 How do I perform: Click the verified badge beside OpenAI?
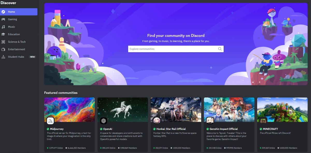[x=101, y=129]
